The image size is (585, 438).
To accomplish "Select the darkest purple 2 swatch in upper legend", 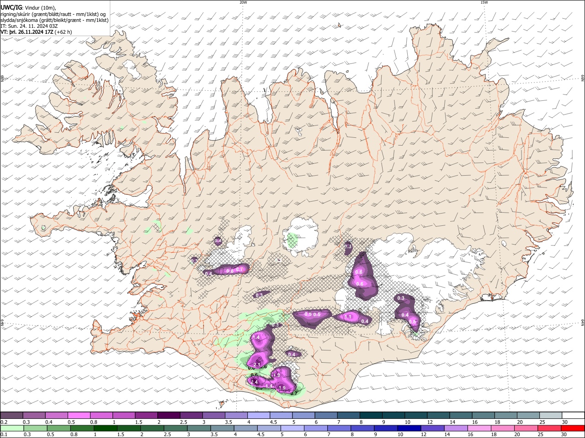I will pos(168,415).
